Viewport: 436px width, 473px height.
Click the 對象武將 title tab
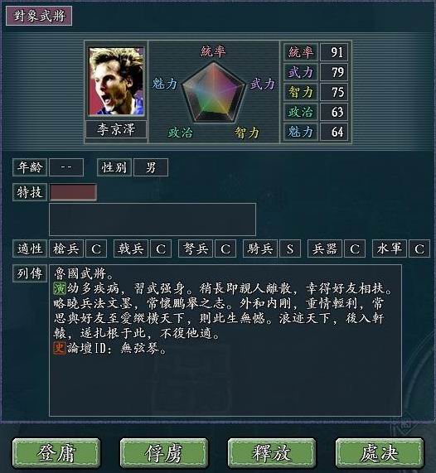pos(39,16)
